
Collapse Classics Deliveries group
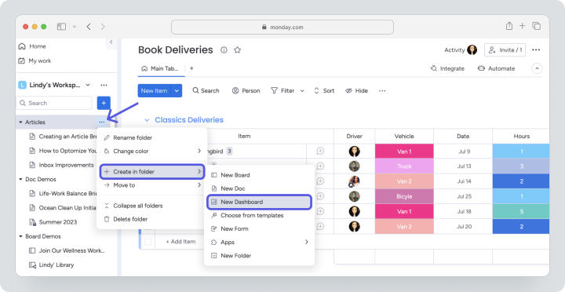[x=147, y=120]
